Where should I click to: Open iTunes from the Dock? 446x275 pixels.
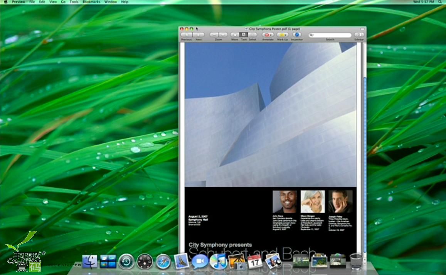(x=218, y=262)
